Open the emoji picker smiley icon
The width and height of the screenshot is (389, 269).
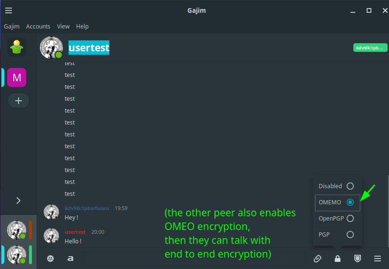[50, 259]
